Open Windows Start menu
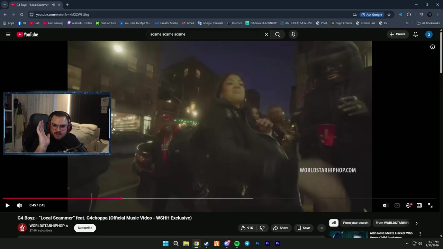The height and width of the screenshot is (249, 443). pyautogui.click(x=166, y=243)
